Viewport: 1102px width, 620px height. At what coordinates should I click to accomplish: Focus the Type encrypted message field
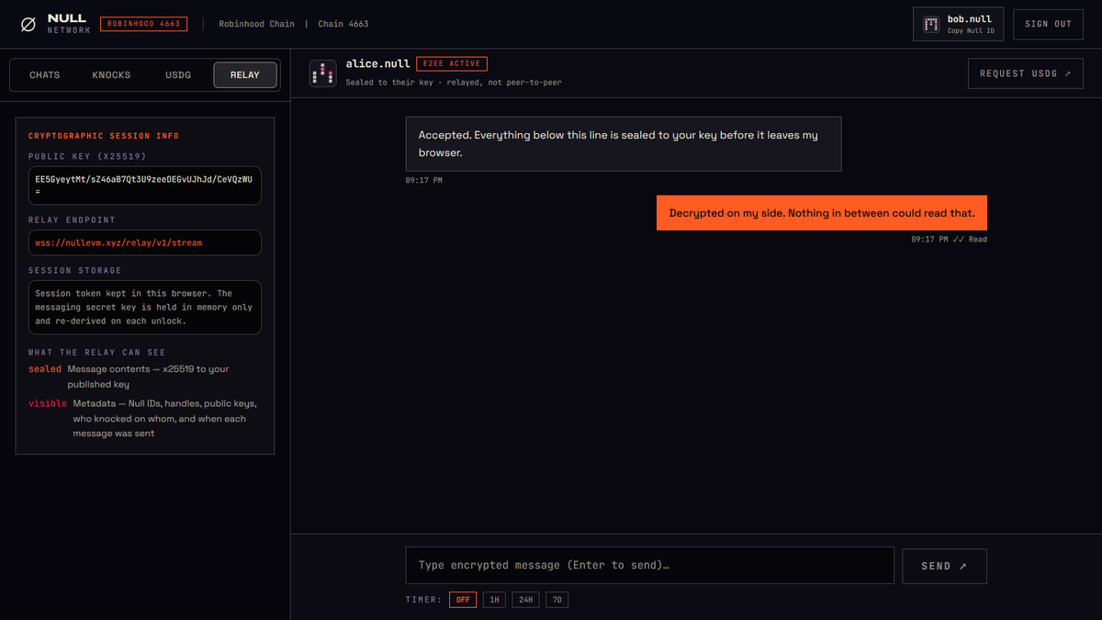point(649,565)
